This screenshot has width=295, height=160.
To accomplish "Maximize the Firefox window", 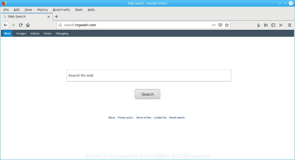I will click(x=285, y=3).
